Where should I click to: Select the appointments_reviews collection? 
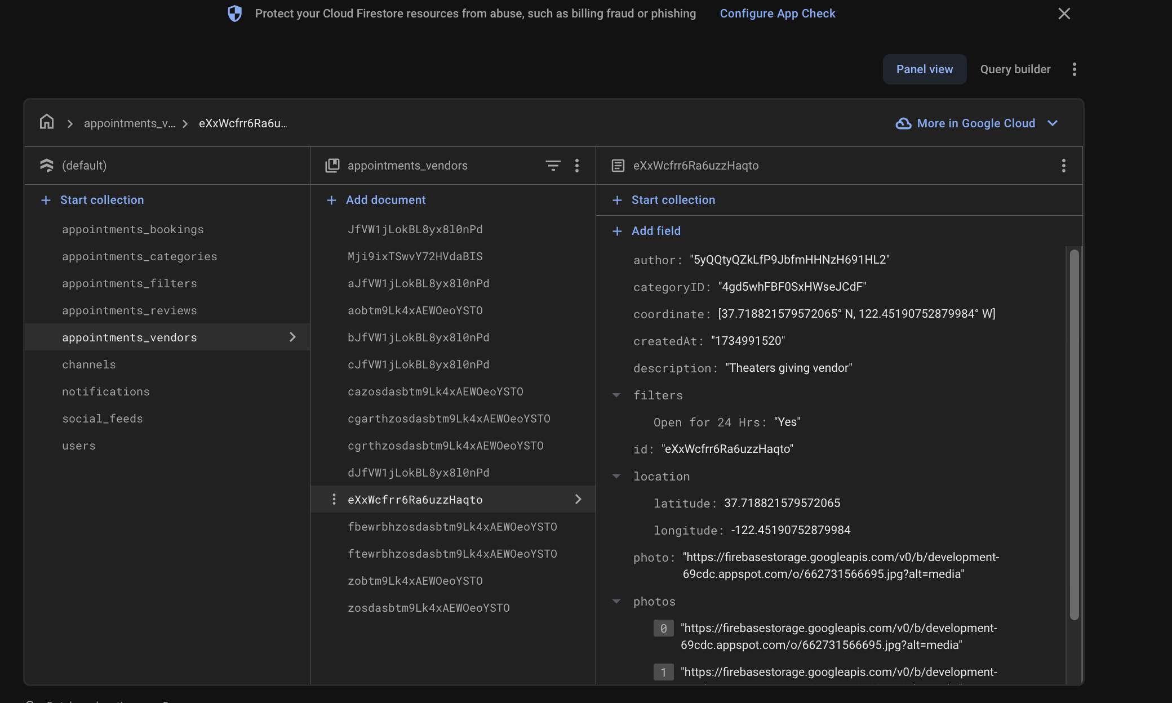[x=130, y=310]
